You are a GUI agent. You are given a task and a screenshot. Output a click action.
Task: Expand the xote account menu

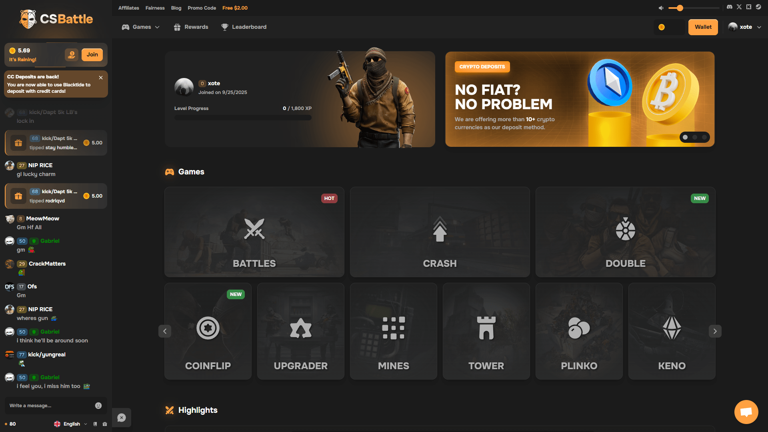point(745,27)
